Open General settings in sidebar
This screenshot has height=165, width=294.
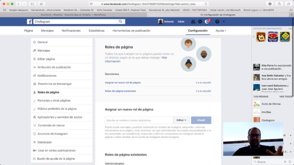pos(62,42)
